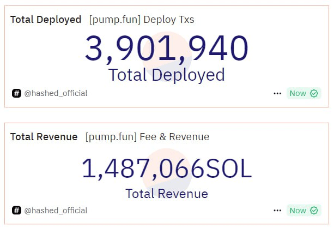Screen dimensions: 334x228
Task: Click the verified checkmark in Total Deployed card
Action: tap(314, 93)
